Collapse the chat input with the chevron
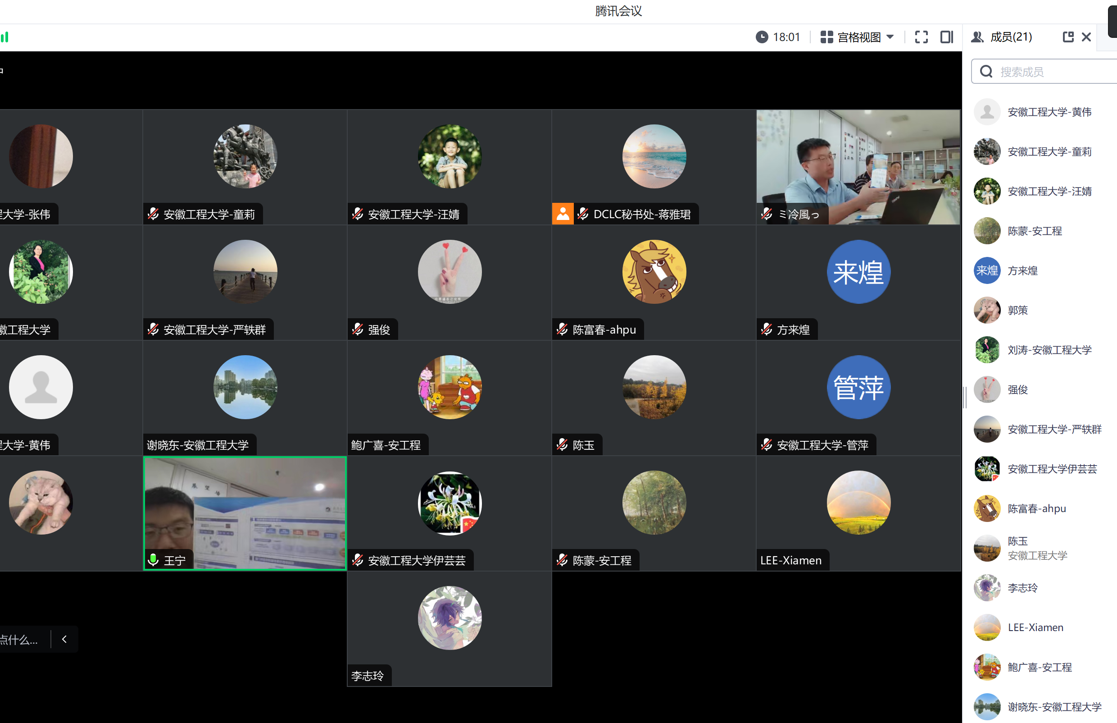The image size is (1117, 723). [x=64, y=639]
